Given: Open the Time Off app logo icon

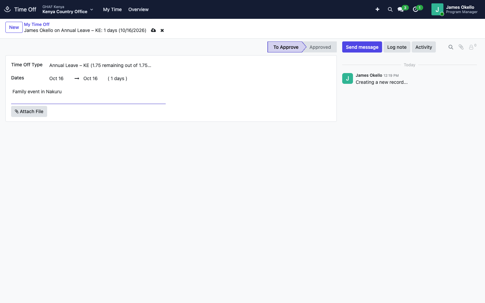Looking at the screenshot, I should [x=7, y=9].
